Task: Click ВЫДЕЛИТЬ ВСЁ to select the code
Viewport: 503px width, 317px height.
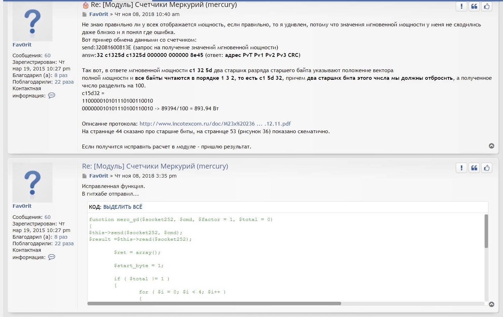Action: [123, 207]
